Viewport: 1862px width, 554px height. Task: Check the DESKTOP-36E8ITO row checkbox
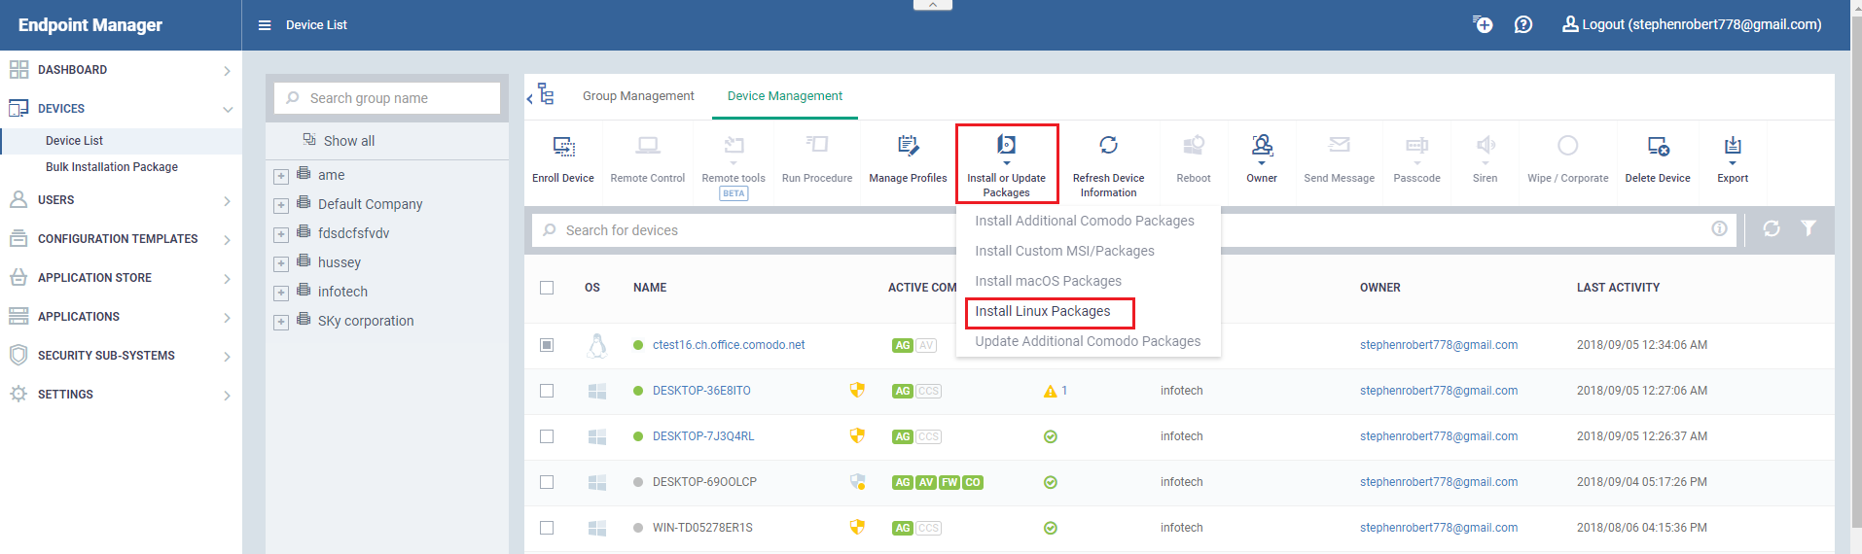(x=547, y=391)
